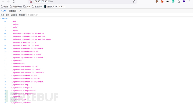Select "/apis/authentication.k8s.io/v1beta1" value
The image size is (193, 104).
tap(29, 72)
